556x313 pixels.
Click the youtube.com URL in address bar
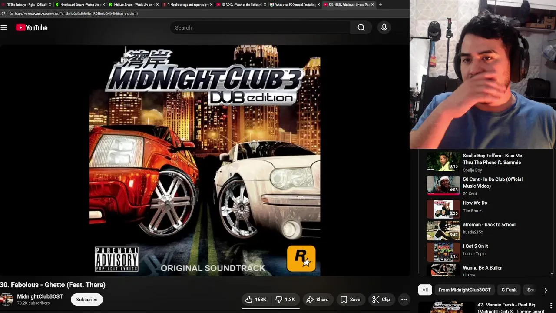point(76,13)
